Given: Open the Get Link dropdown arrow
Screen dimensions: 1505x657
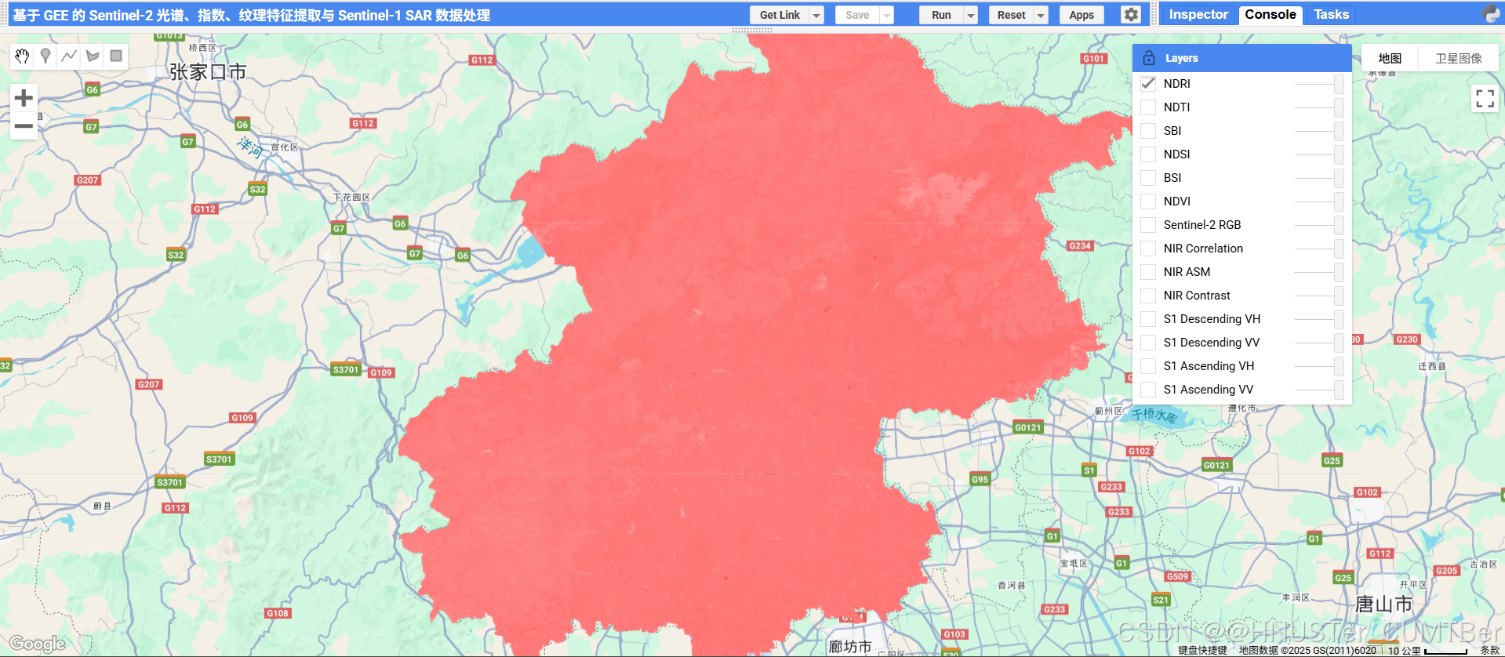Looking at the screenshot, I should tap(816, 15).
